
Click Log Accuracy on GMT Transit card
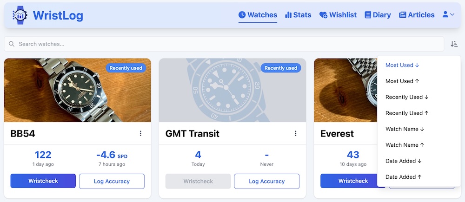(x=266, y=181)
